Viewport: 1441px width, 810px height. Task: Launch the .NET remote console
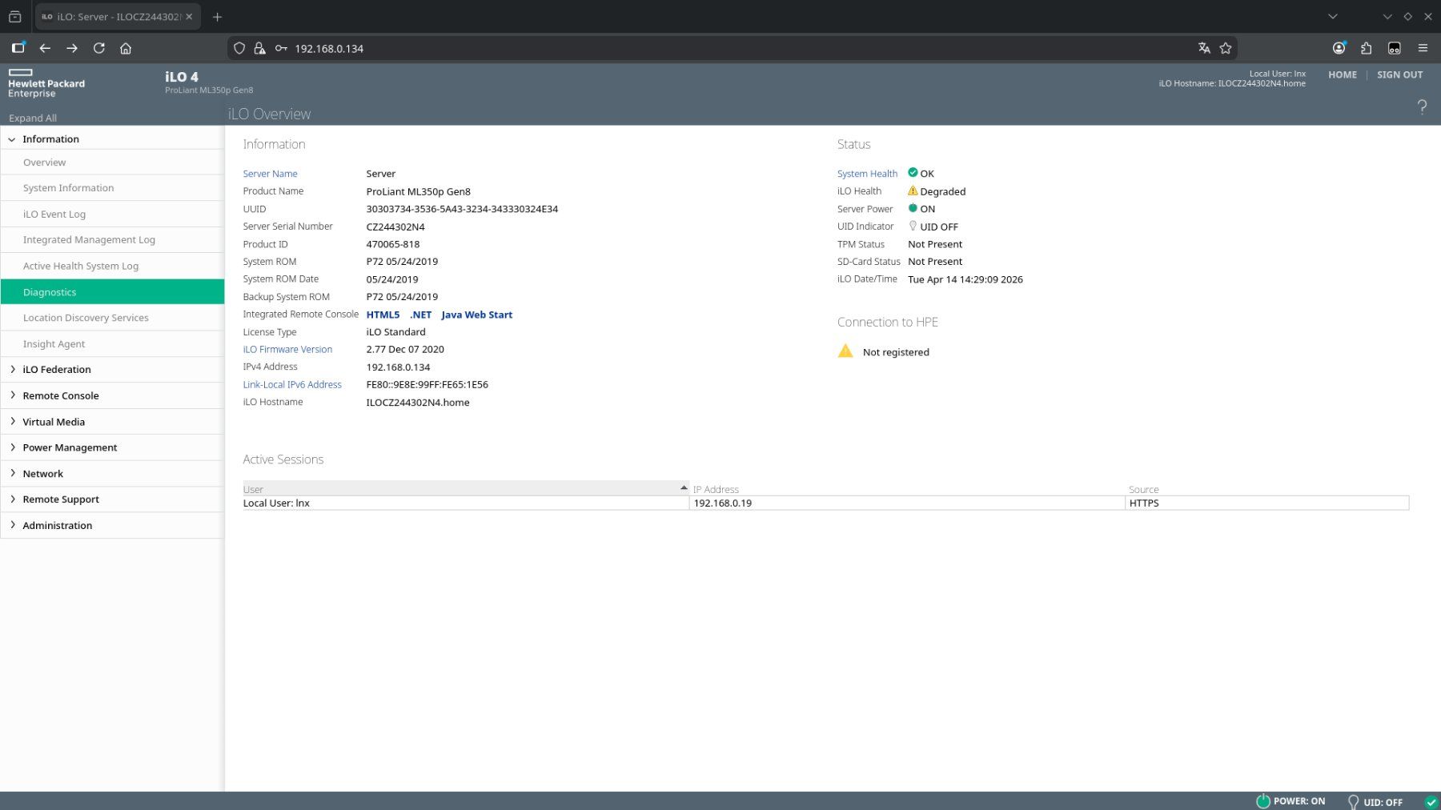(420, 315)
